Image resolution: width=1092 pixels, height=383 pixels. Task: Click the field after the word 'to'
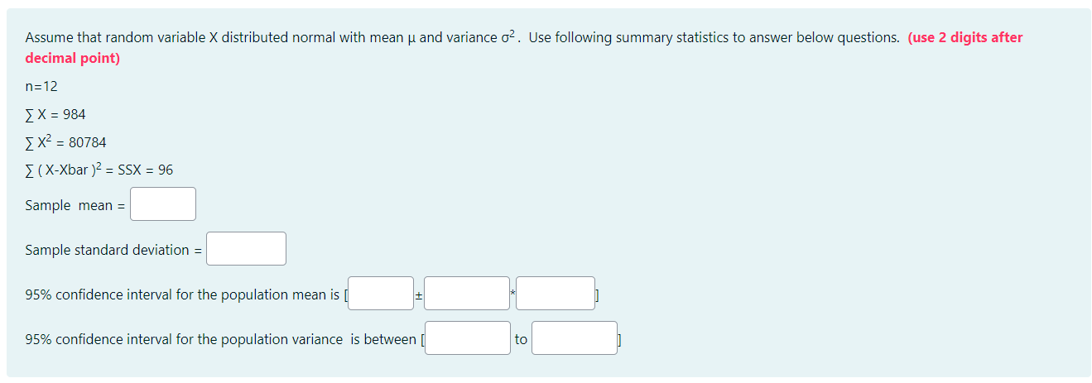pyautogui.click(x=574, y=338)
